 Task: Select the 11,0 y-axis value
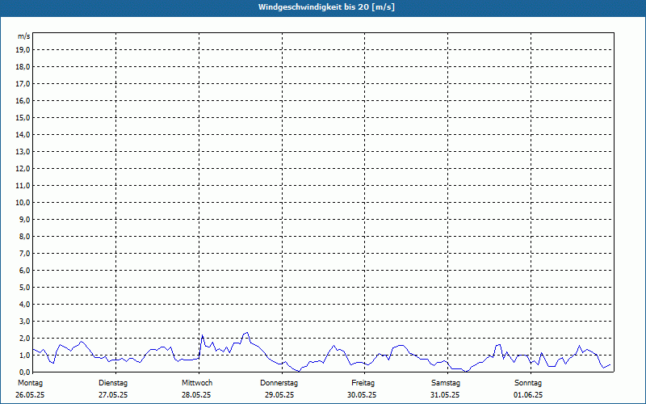coord(23,186)
